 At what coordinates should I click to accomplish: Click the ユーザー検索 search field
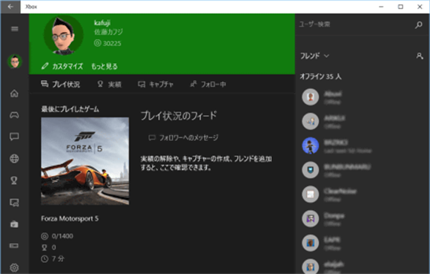[355, 25]
